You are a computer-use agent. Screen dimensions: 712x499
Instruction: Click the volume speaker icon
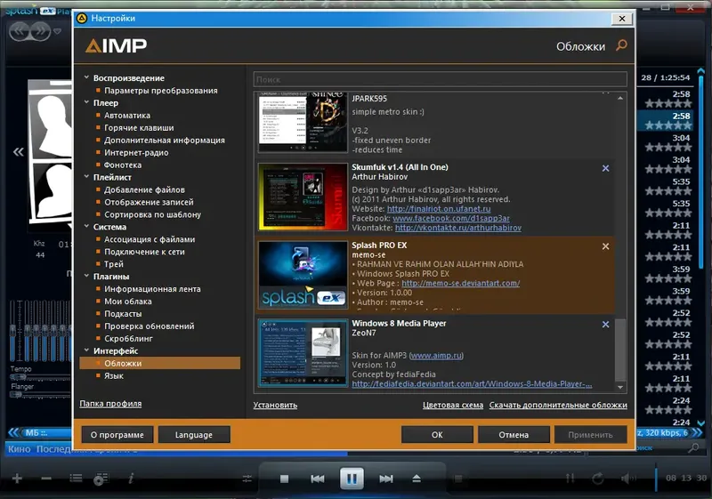pos(629,479)
